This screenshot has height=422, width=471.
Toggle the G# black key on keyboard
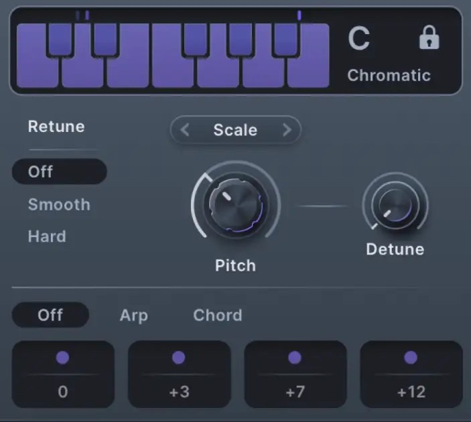point(241,40)
